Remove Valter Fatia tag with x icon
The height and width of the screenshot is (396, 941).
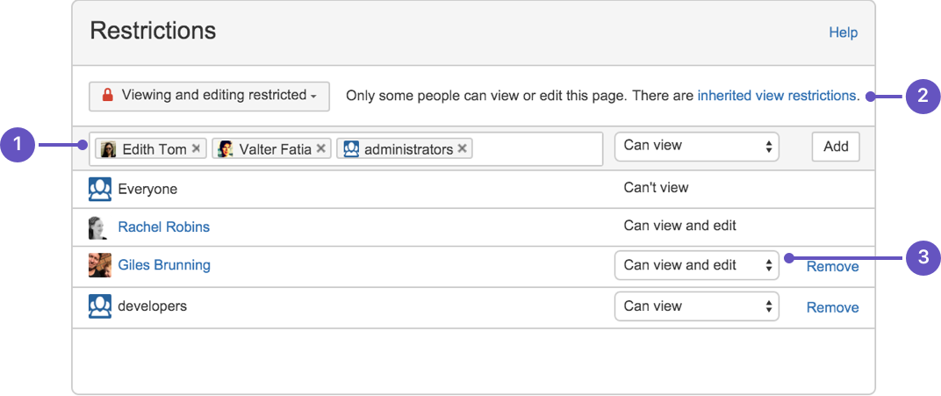(320, 148)
